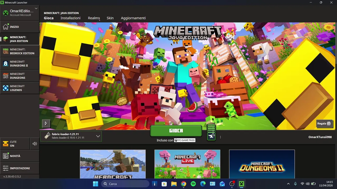This screenshot has width=337, height=189.
Task: Open the Inizio home page
Action: point(20,27)
